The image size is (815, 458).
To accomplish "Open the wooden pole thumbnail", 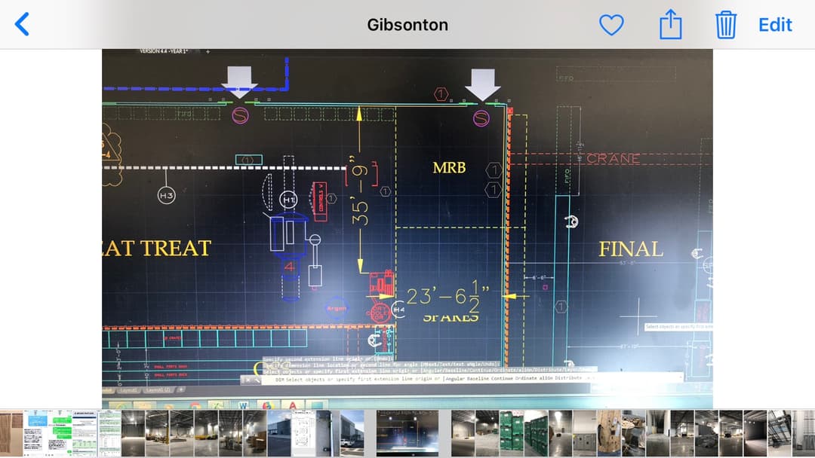I will tap(609, 433).
